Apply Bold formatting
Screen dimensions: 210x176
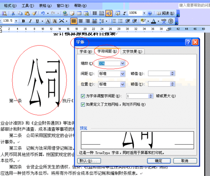[x=23, y=21]
